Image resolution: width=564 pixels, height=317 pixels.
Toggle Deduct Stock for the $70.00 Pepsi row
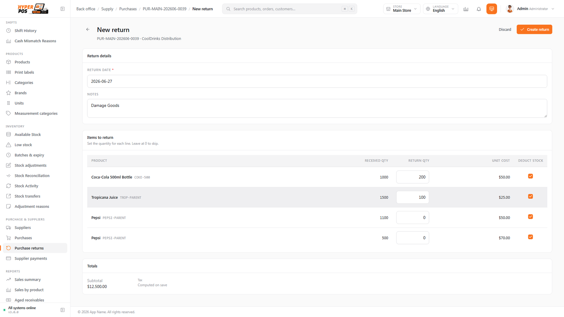(x=530, y=237)
